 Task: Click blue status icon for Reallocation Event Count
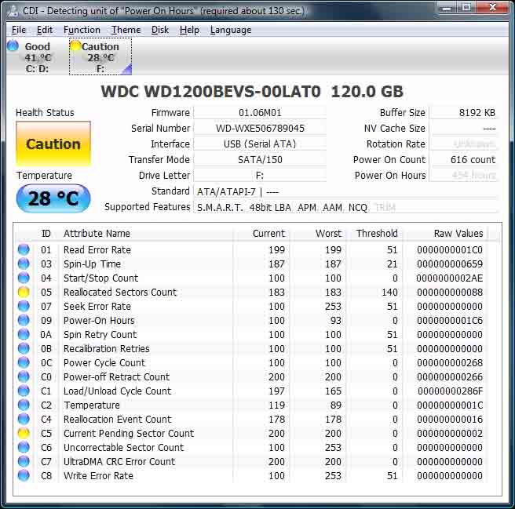coord(24,419)
